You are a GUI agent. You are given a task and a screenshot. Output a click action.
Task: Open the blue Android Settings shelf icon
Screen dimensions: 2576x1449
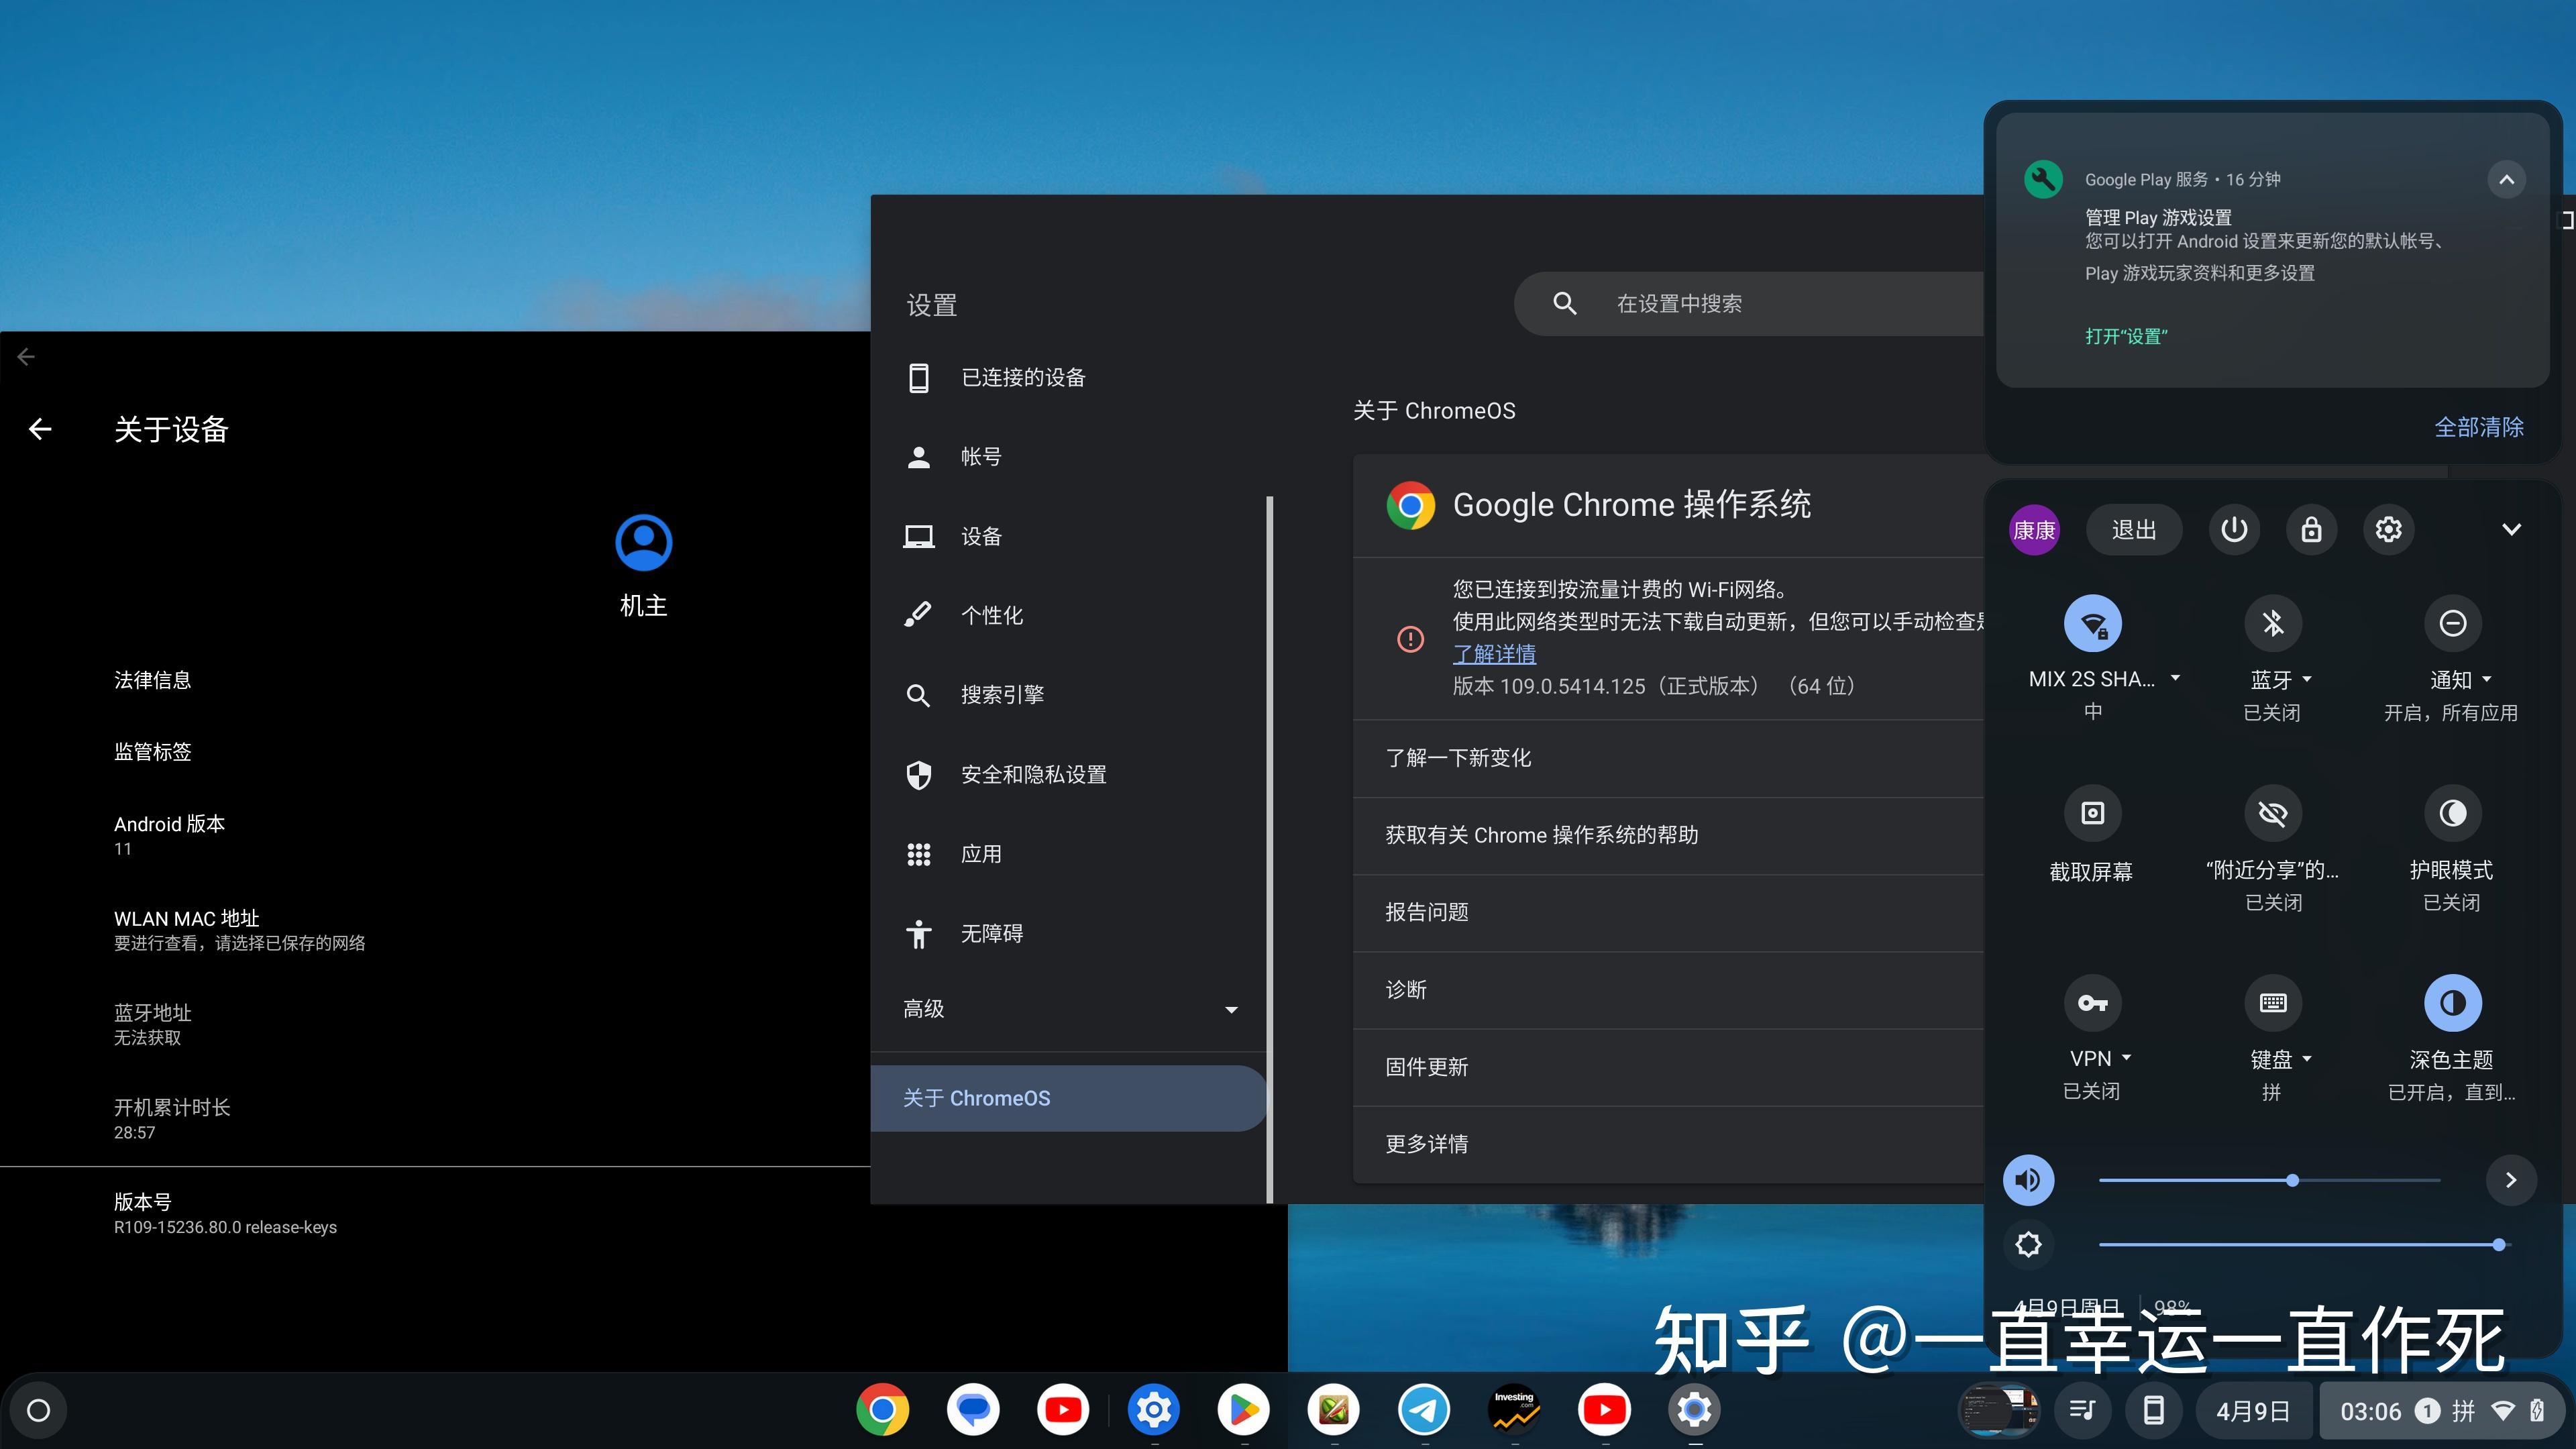tap(1153, 1410)
